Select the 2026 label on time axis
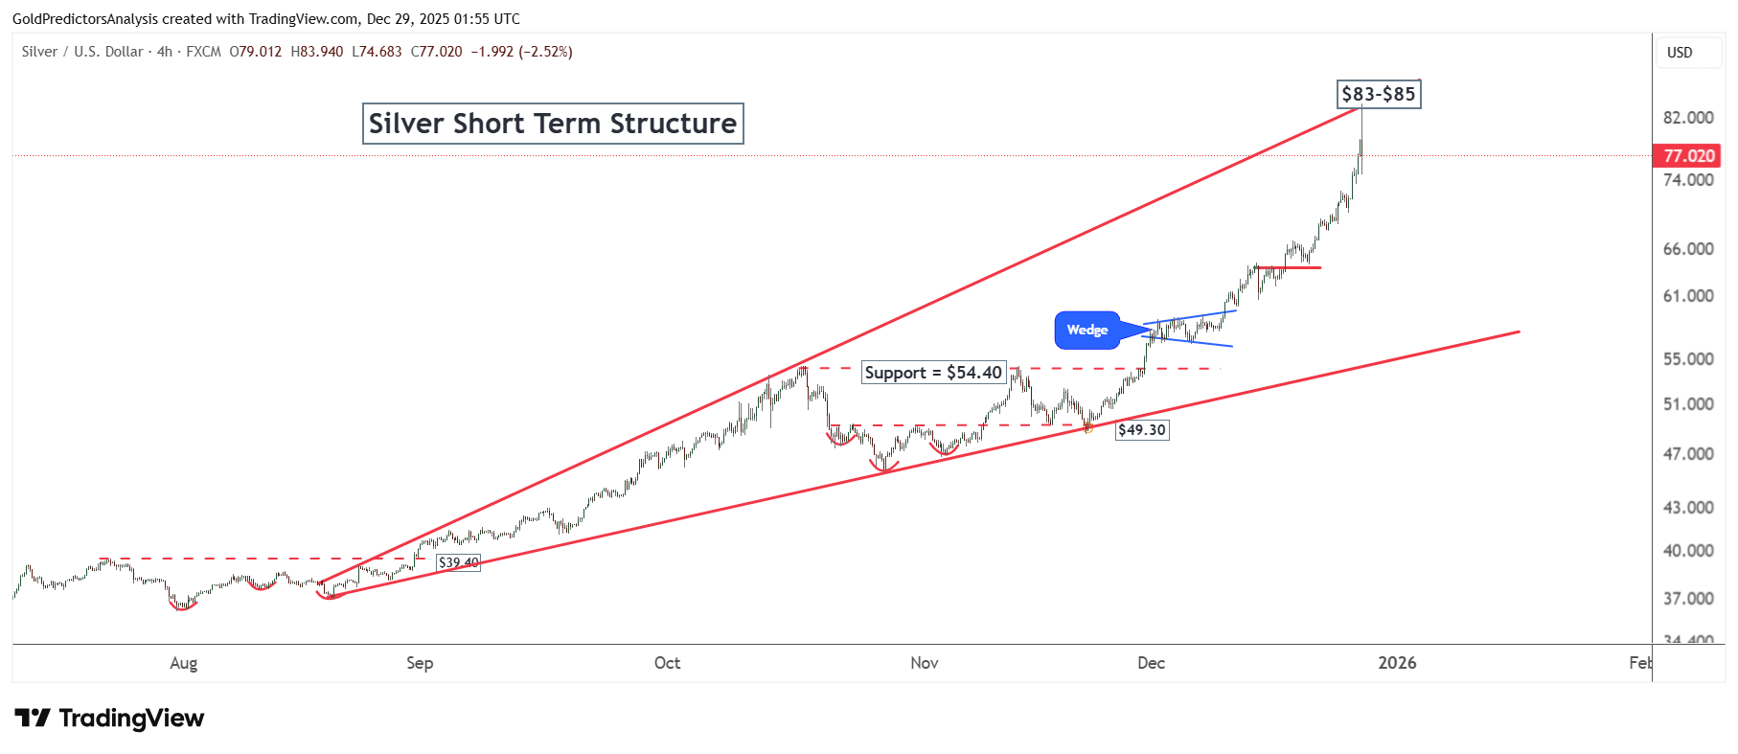The height and width of the screenshot is (754, 1738). pos(1397,663)
